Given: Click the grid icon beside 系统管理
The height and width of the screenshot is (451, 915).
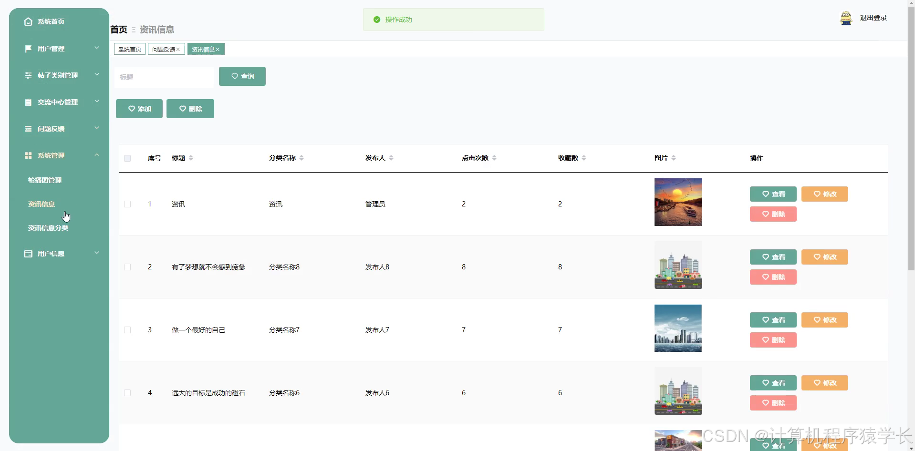Looking at the screenshot, I should pos(28,155).
